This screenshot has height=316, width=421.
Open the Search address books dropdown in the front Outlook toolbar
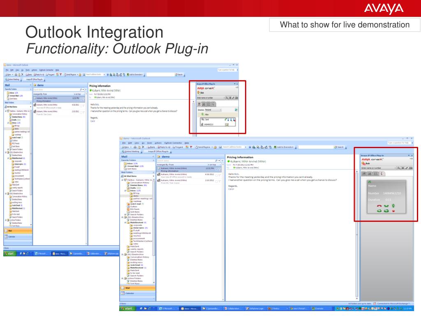(x=245, y=147)
